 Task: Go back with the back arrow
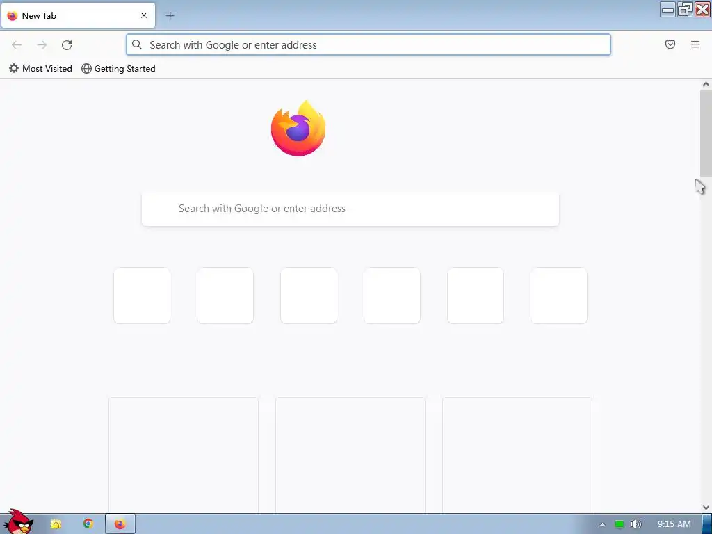[x=17, y=45]
